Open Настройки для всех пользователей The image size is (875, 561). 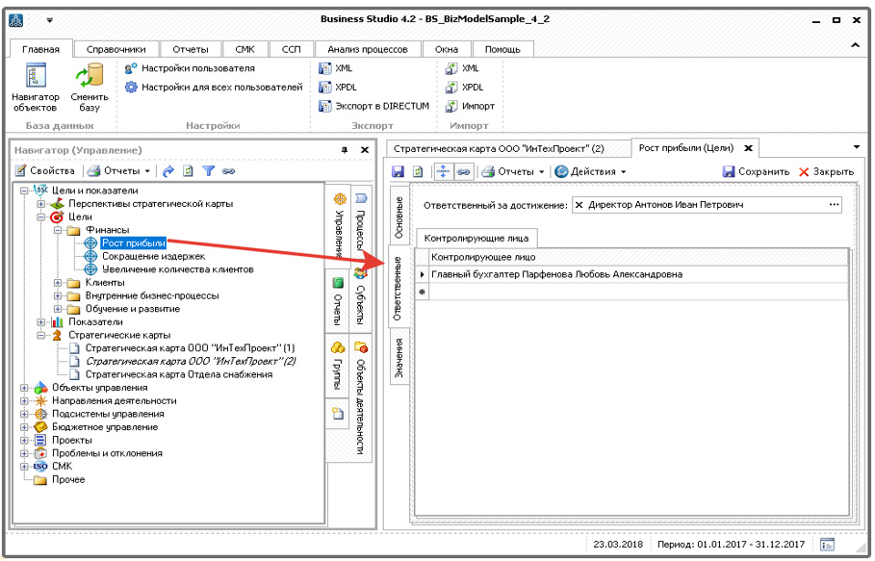point(132,88)
